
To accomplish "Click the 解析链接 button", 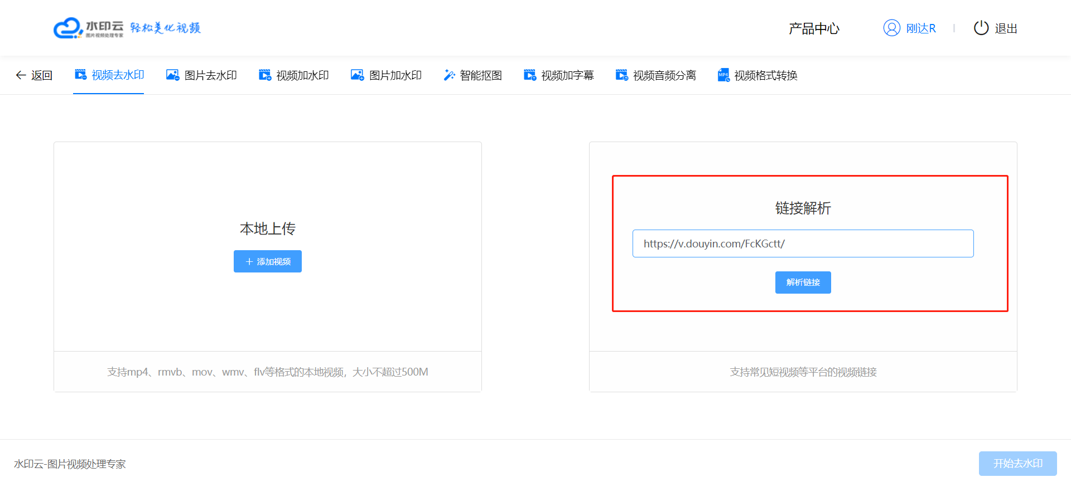I will click(803, 283).
